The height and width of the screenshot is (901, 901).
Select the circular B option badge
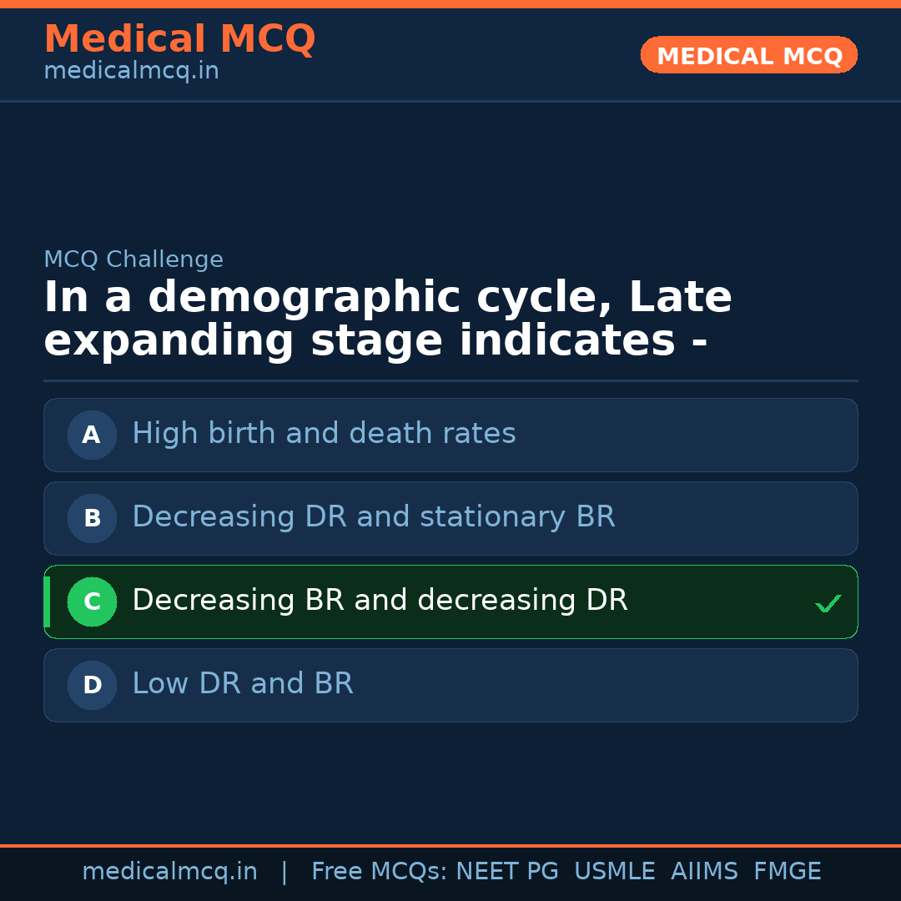pyautogui.click(x=92, y=518)
